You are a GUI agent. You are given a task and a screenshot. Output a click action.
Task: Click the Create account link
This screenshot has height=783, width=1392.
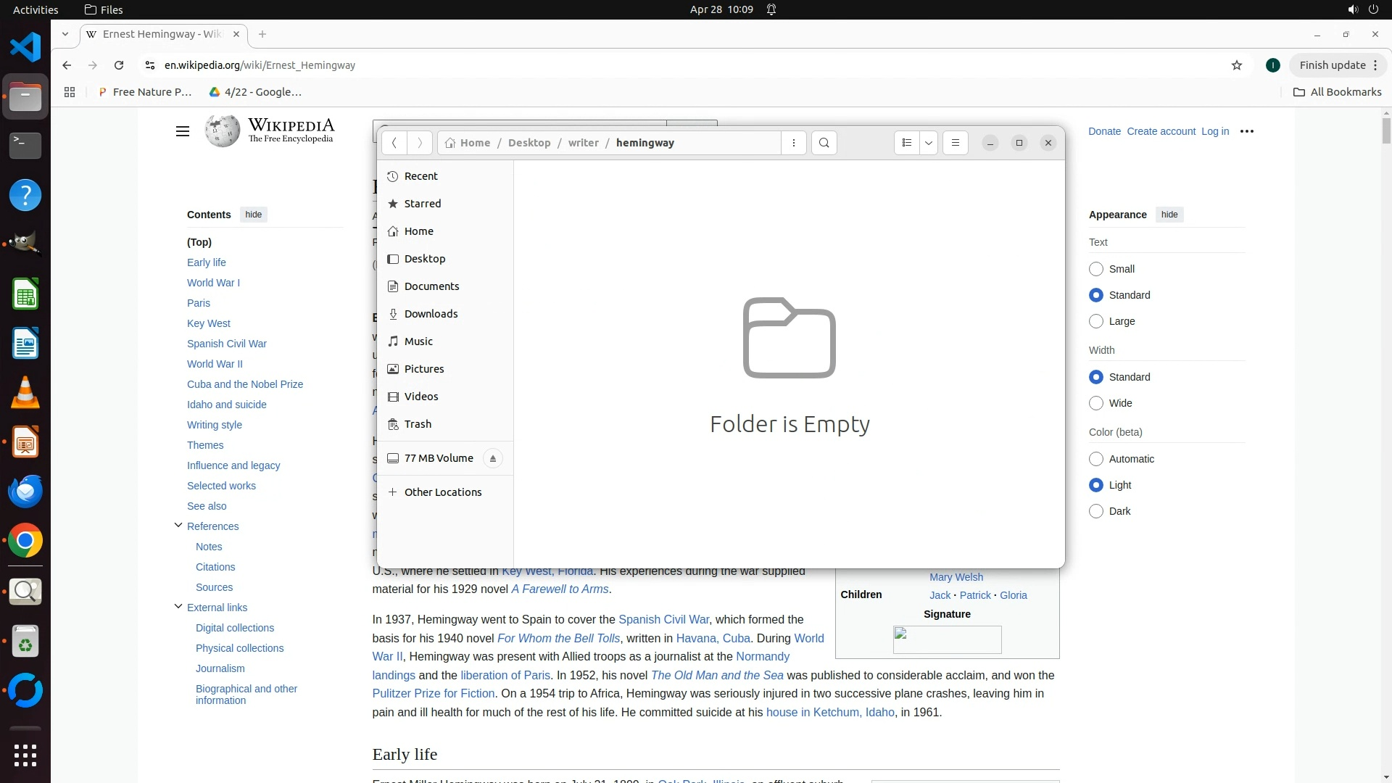1161,131
